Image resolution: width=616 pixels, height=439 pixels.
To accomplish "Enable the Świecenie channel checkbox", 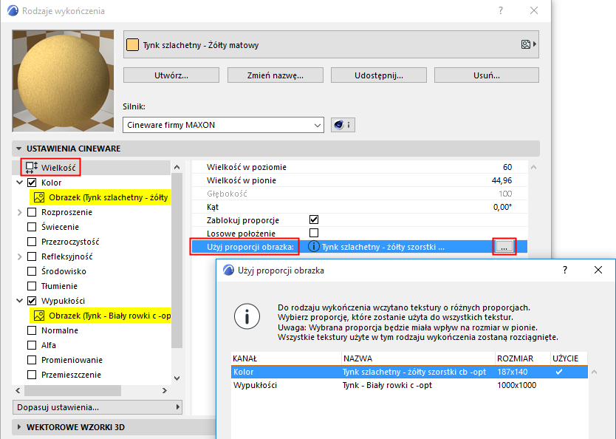I will (x=32, y=227).
